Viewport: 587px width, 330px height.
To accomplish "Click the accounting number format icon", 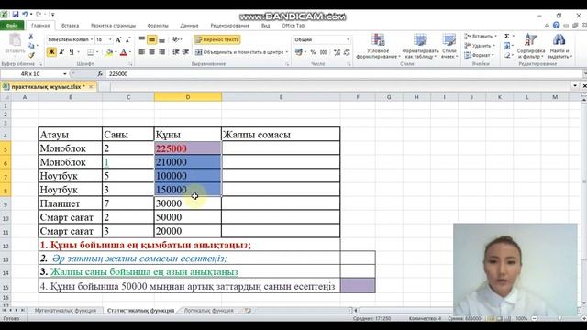I will coord(299,52).
